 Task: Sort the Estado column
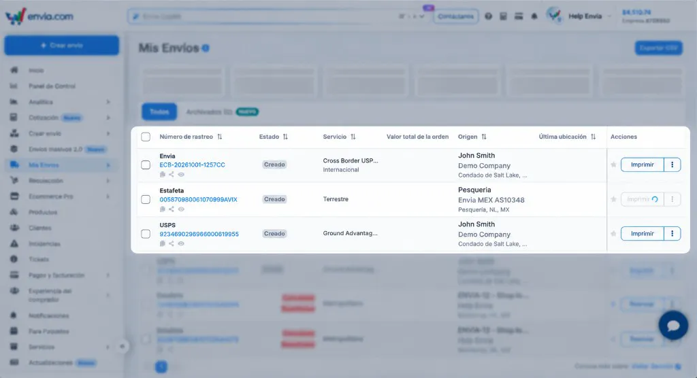click(x=285, y=137)
